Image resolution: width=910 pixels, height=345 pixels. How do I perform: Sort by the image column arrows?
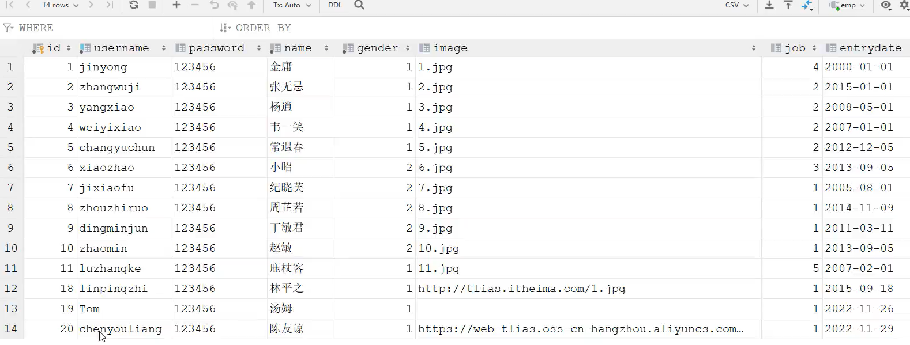click(754, 48)
